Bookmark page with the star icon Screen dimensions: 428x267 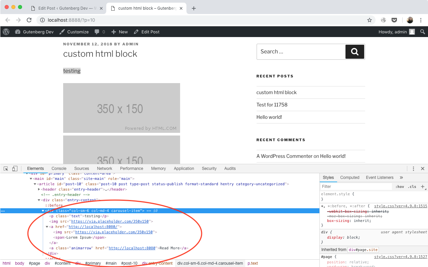pyautogui.click(x=370, y=20)
